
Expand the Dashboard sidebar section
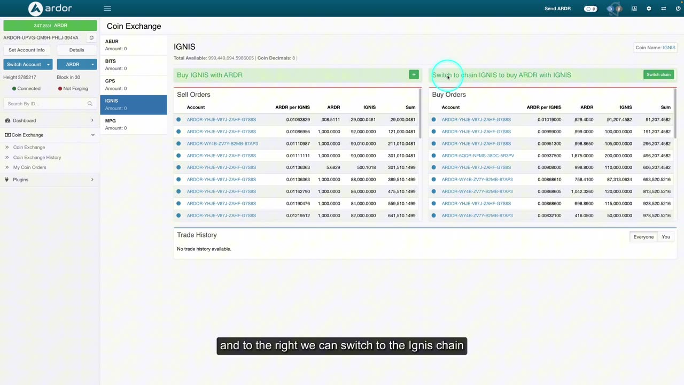click(92, 121)
